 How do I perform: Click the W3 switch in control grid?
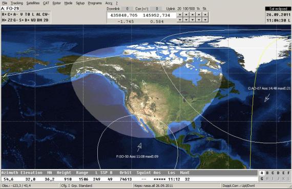tap(33, 20)
